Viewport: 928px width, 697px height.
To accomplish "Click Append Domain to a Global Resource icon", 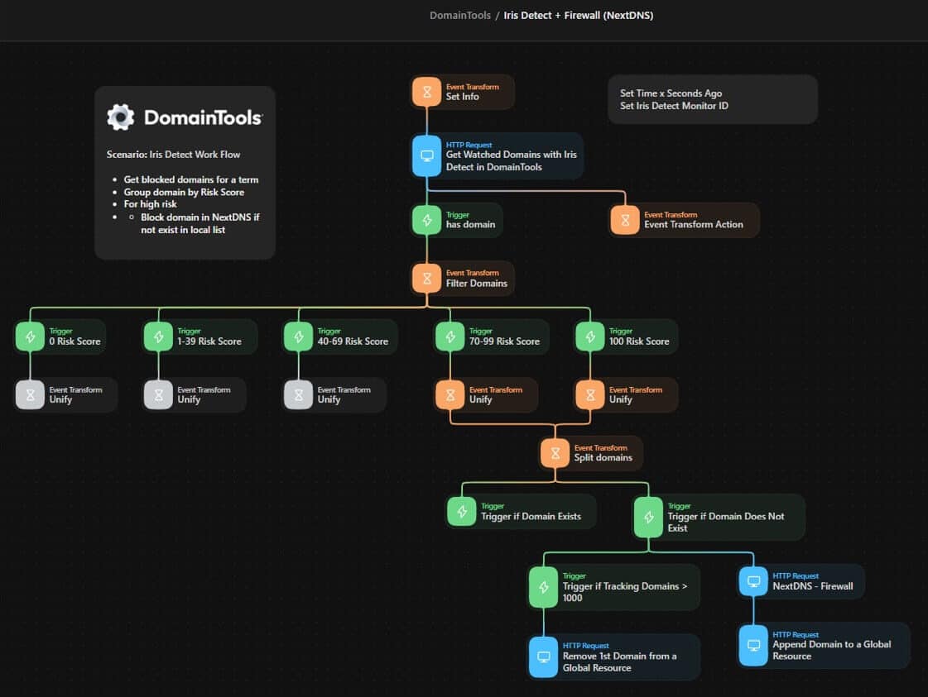I will click(753, 646).
